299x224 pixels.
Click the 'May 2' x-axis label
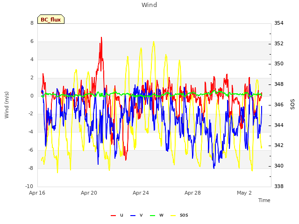coord(244,193)
